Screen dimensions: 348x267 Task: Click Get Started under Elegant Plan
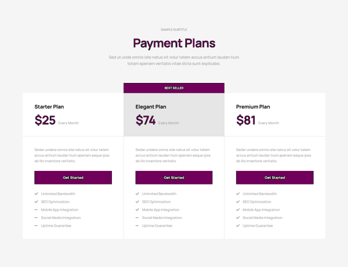(x=174, y=178)
